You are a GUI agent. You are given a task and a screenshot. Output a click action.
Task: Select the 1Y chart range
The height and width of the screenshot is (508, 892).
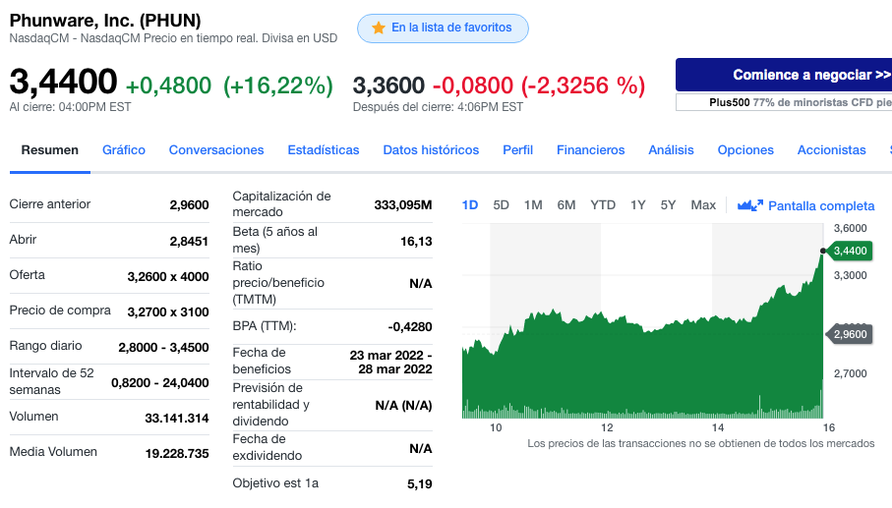[637, 205]
